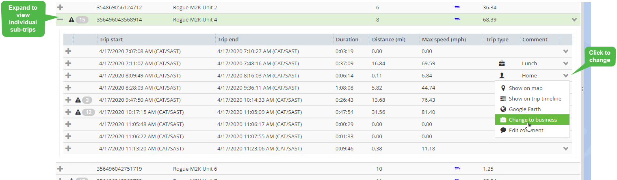Open the Rogue M2K Unit 4 row chevron menu
This screenshot has width=617, height=180.
point(574,19)
